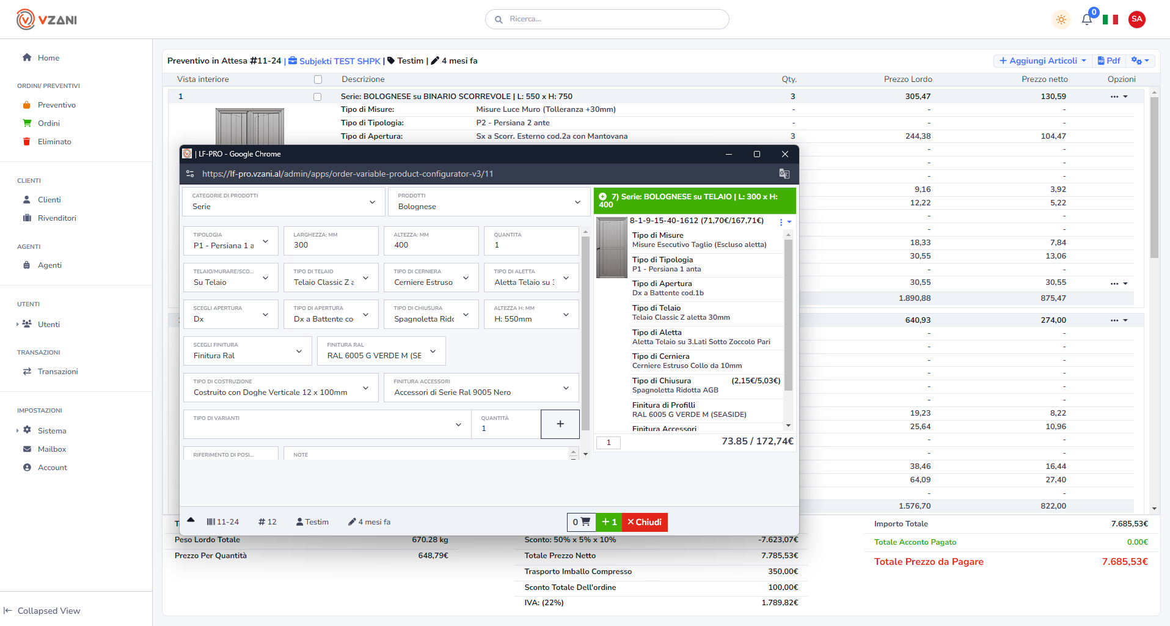Click the plus button beside variant quantity
This screenshot has width=1170, height=626.
coord(560,424)
